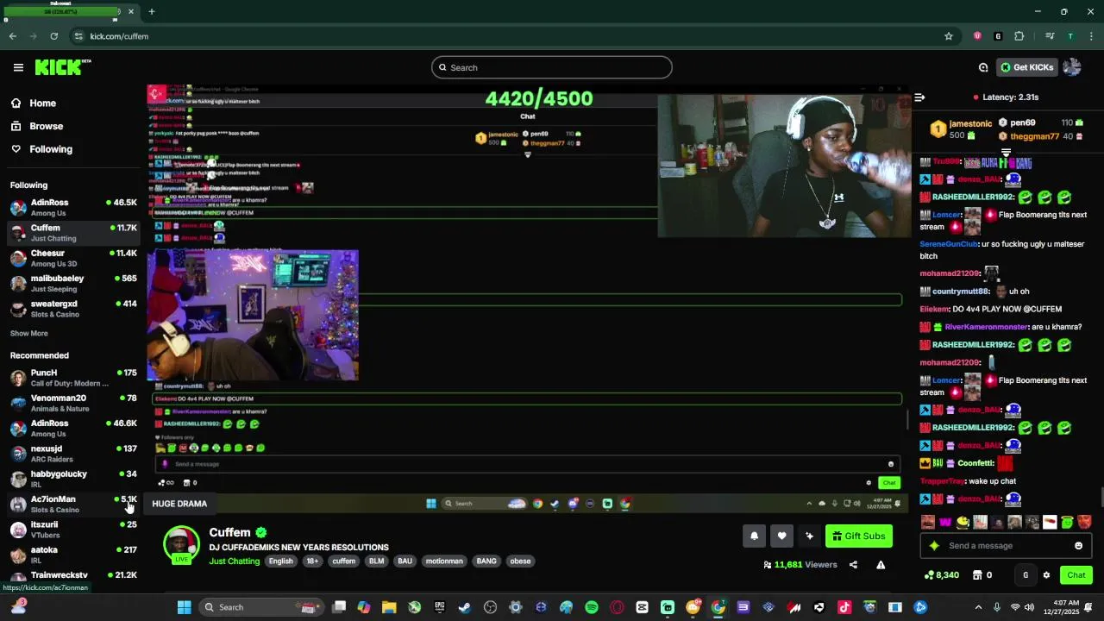Open AdinRoss channel in Following list
The height and width of the screenshot is (621, 1104).
pyautogui.click(x=73, y=207)
